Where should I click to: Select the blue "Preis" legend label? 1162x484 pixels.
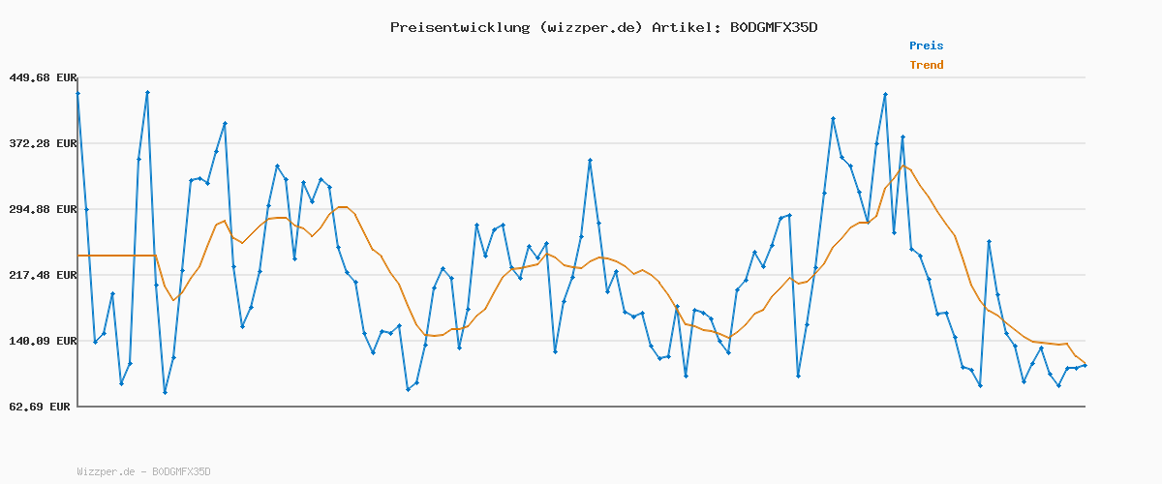(x=926, y=45)
